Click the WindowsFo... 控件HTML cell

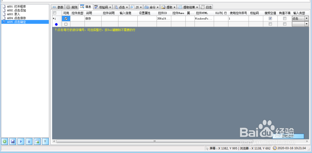coord(204,18)
